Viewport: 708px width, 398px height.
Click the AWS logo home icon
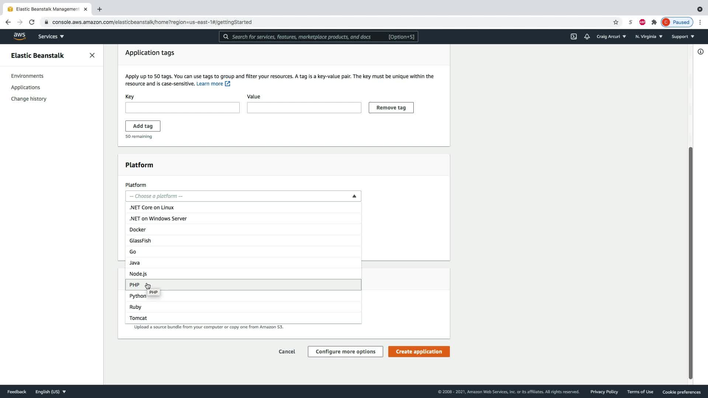[x=20, y=36]
